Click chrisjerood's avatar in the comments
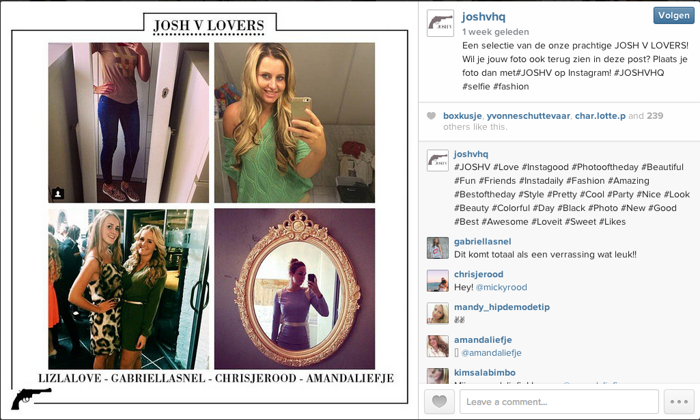 (x=438, y=281)
